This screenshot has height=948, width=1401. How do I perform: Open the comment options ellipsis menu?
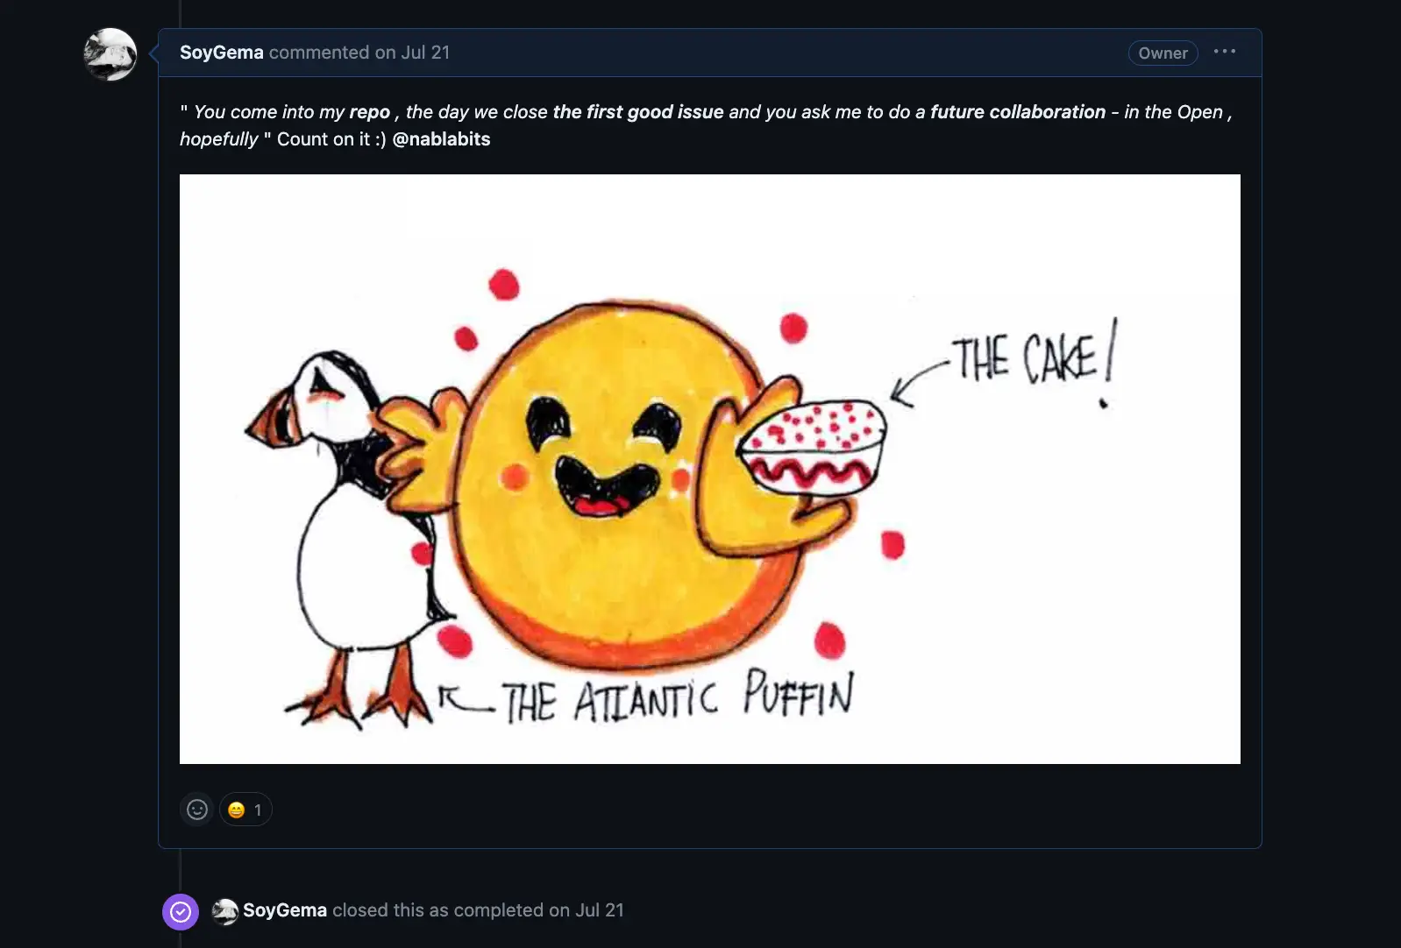1225,52
